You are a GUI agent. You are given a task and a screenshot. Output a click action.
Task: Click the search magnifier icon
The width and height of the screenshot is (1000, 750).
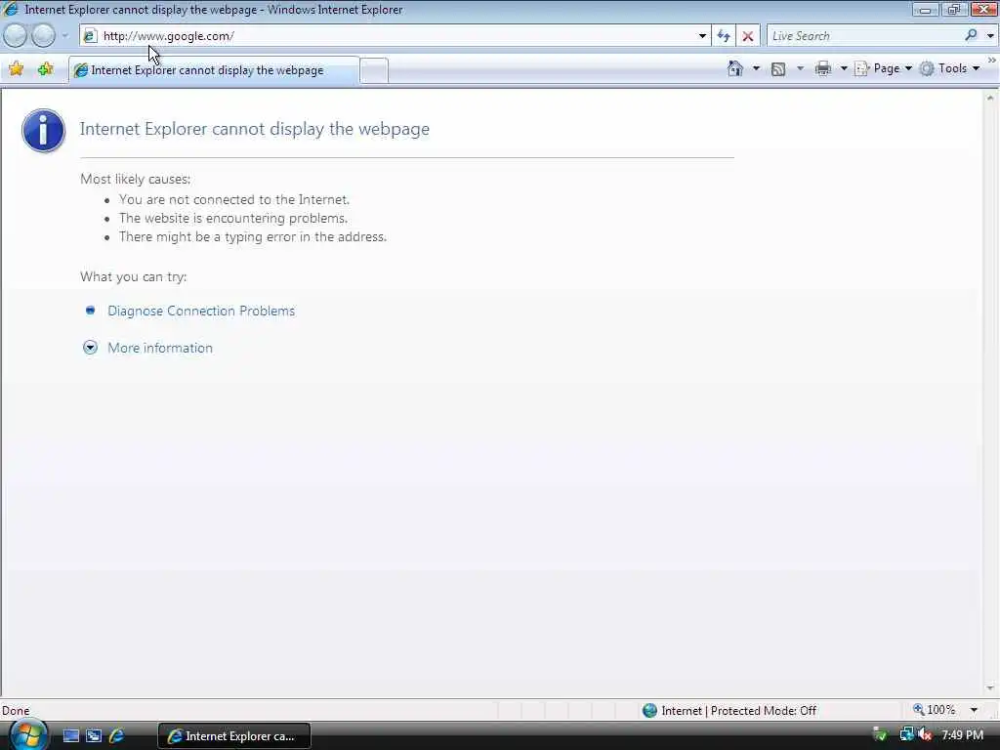(x=972, y=35)
